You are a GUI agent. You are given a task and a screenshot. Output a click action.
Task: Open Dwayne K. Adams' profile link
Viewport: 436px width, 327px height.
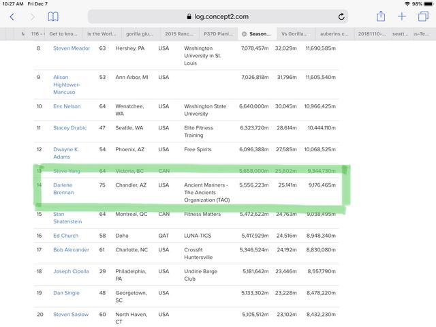tap(66, 153)
